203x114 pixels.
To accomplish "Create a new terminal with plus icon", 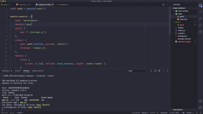I will pos(151,71).
